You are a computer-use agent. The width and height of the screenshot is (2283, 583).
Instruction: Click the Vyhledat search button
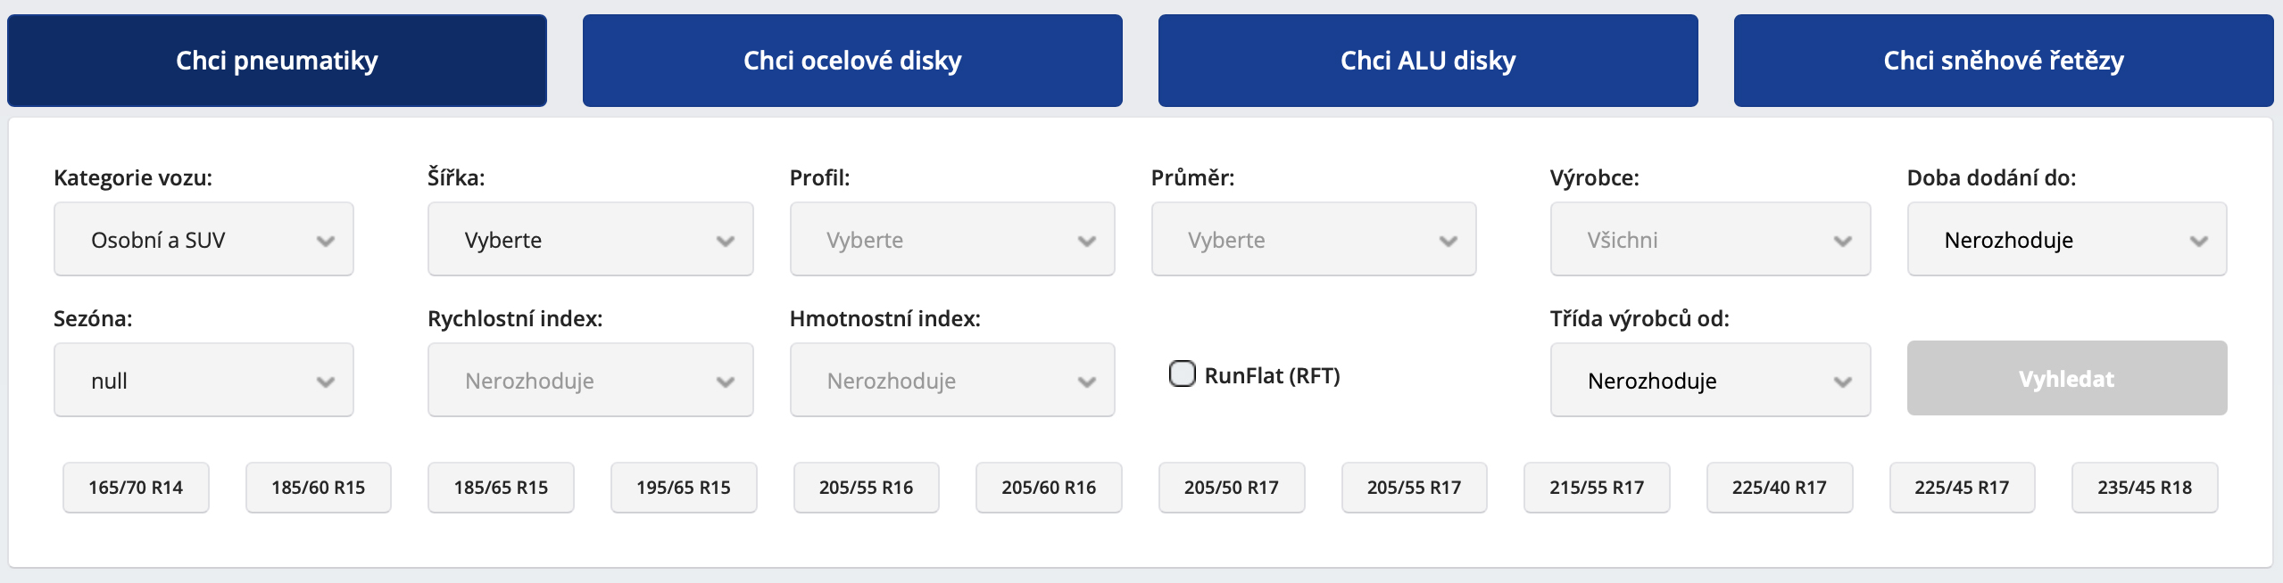tap(2066, 379)
